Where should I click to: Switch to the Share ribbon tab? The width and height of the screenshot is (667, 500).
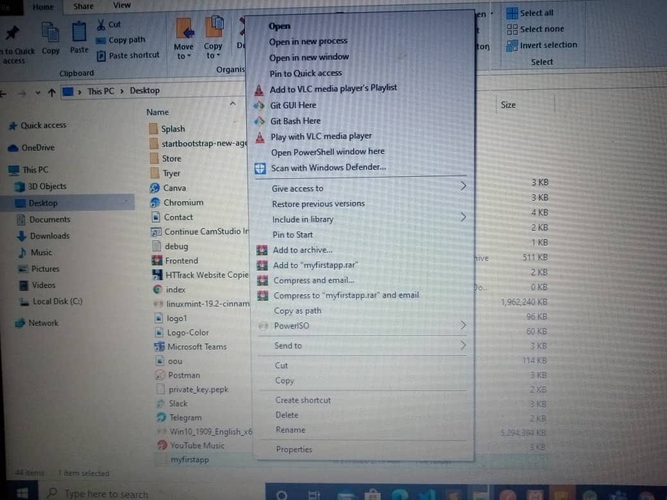pos(83,6)
